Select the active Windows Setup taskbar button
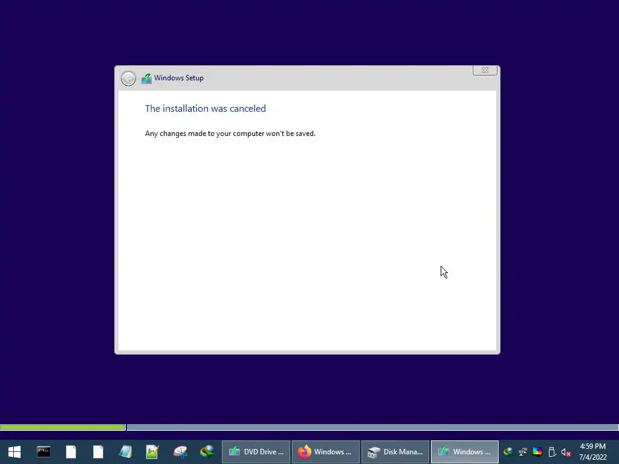619x464 pixels. click(x=465, y=452)
